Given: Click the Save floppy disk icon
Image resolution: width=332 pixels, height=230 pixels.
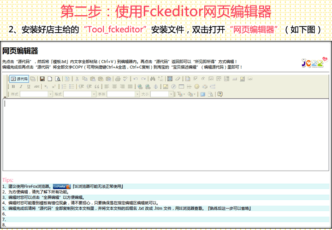Looking at the screenshot, I should point(42,79).
